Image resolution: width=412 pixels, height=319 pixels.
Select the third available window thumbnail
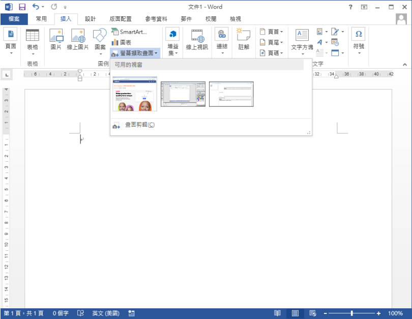pyautogui.click(x=231, y=94)
